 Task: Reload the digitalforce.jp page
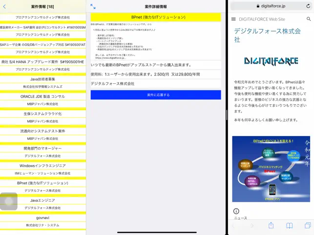[308, 6]
